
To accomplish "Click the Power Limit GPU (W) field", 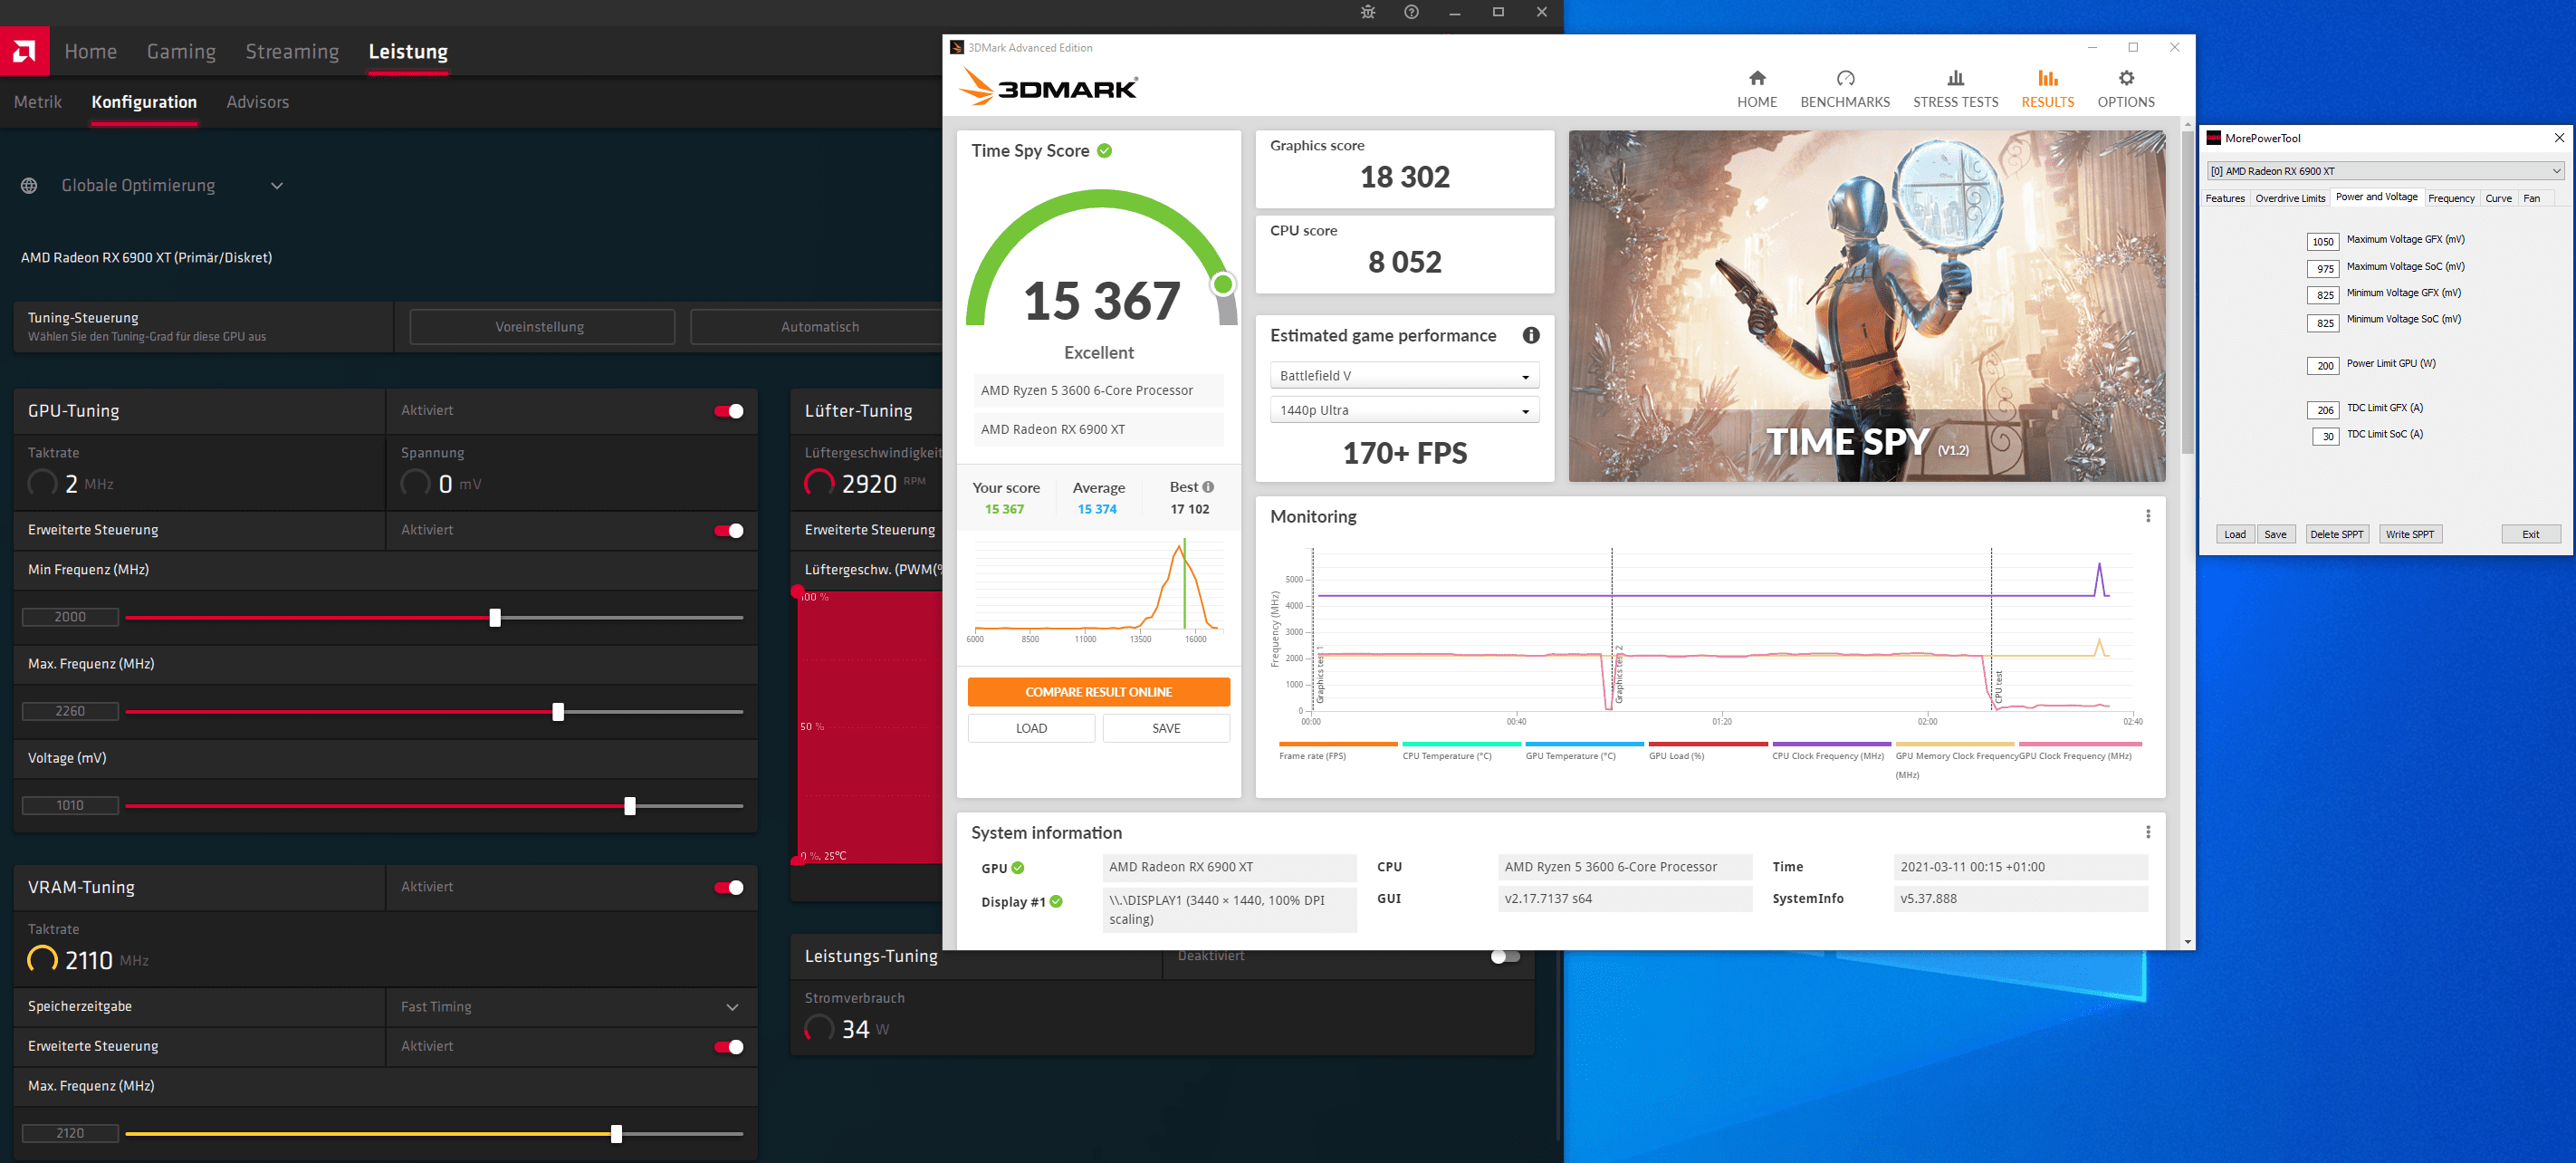I will (2323, 365).
